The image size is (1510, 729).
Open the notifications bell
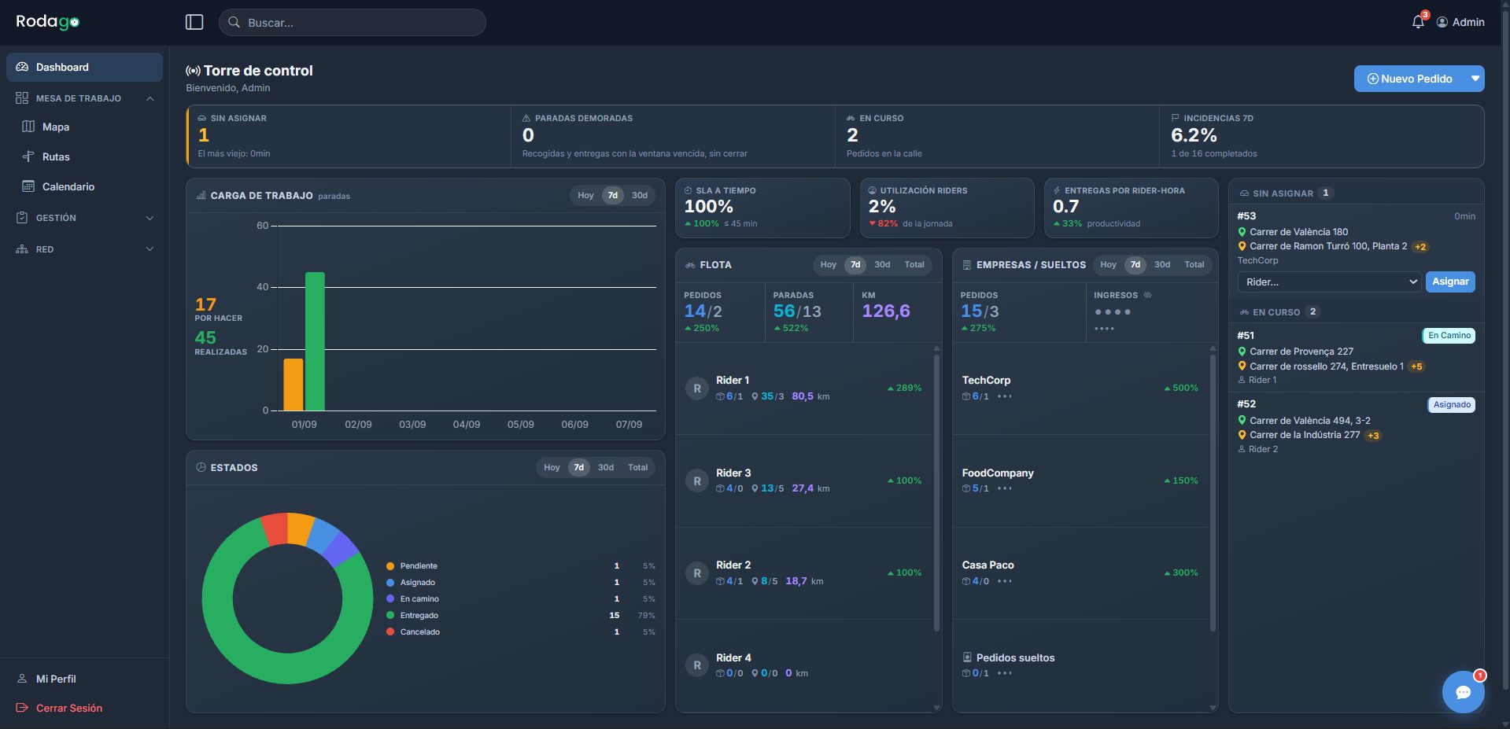[1418, 22]
